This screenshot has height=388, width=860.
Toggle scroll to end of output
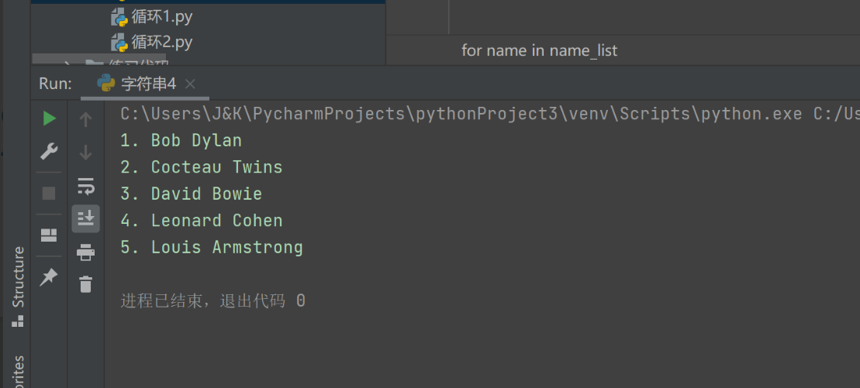(x=85, y=218)
